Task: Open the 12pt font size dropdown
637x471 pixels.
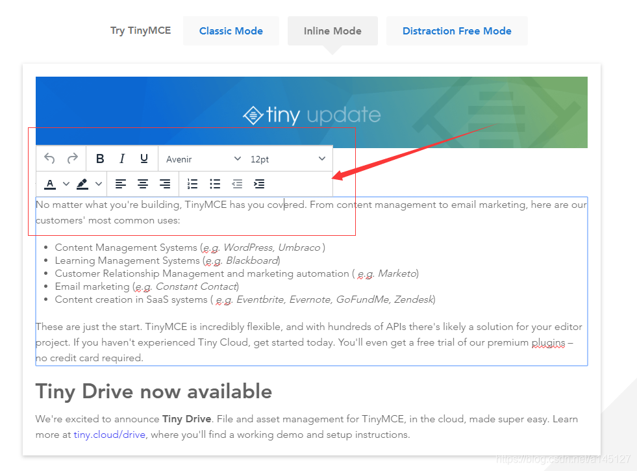Action: click(x=288, y=159)
